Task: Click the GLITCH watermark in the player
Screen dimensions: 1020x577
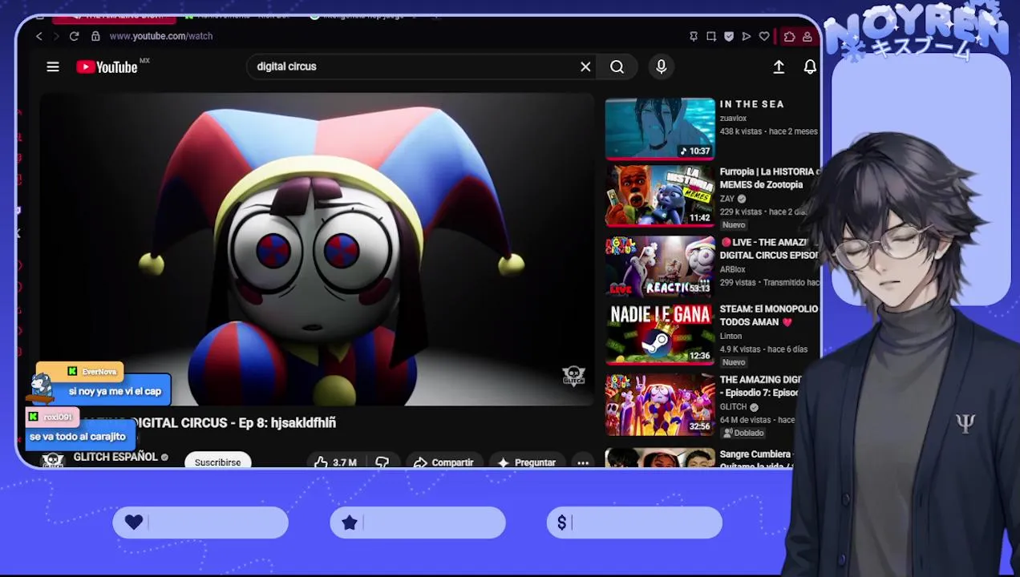Action: [573, 376]
